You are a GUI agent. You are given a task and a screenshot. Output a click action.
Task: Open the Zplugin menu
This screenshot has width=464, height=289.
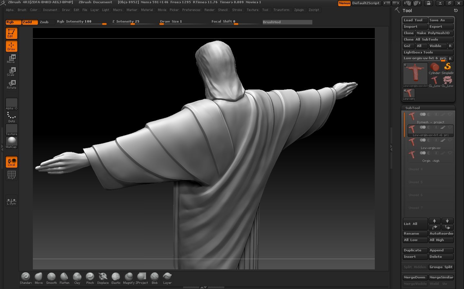tap(299, 10)
